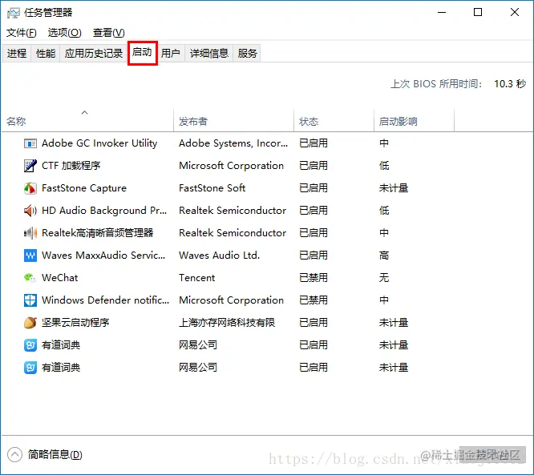Viewport: 534px width, 475px height.
Task: Click WeChat's 已禁用 status
Action: point(314,278)
